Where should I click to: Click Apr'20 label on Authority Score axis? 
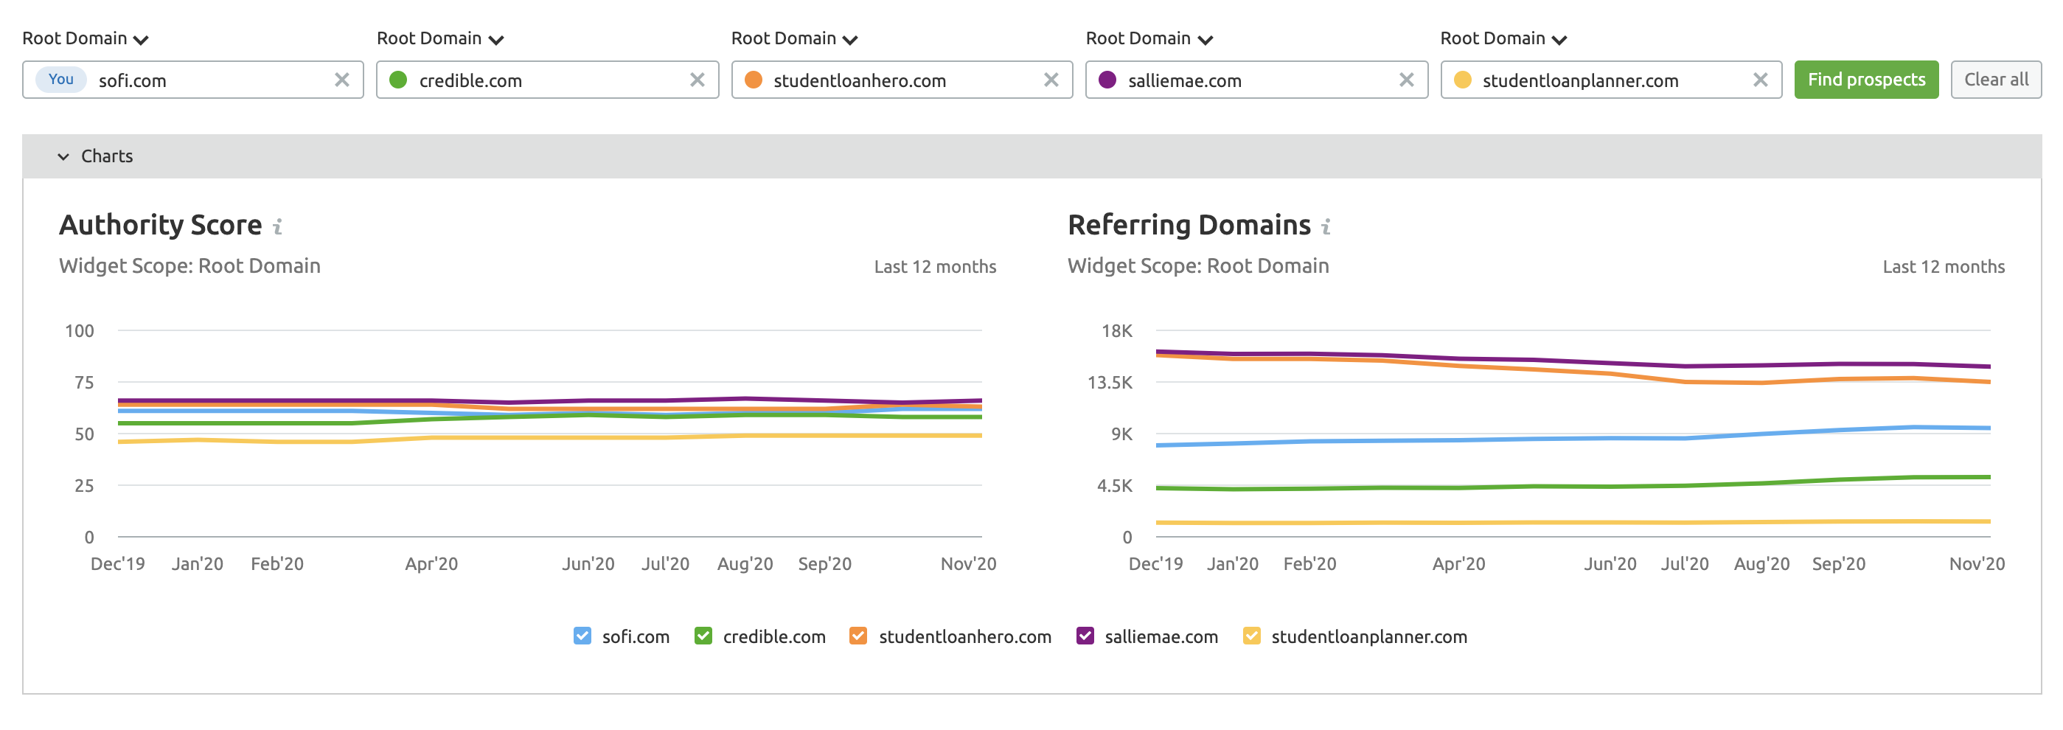tap(431, 564)
